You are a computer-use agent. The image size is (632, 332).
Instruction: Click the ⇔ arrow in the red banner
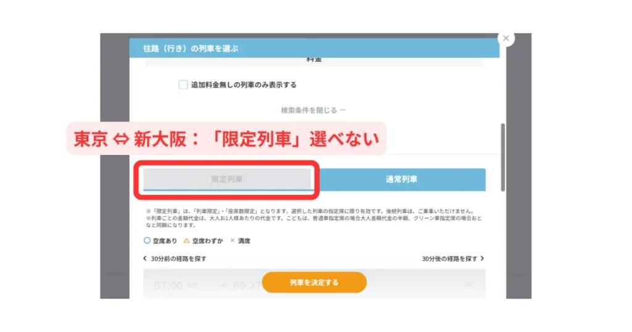(x=117, y=139)
